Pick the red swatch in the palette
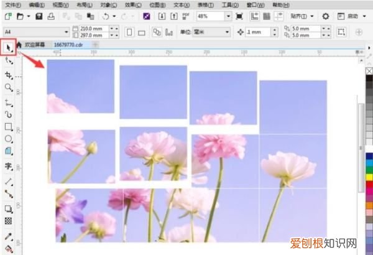 369,184
